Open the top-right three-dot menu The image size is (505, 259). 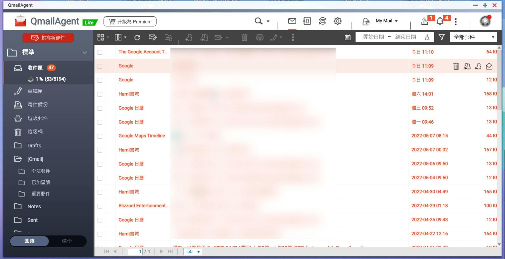click(x=456, y=21)
